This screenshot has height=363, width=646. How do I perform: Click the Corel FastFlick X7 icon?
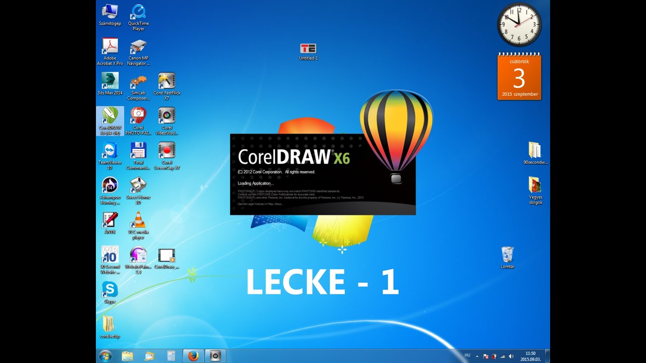167,81
